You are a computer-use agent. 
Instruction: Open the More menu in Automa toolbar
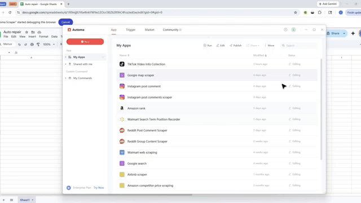(270, 46)
